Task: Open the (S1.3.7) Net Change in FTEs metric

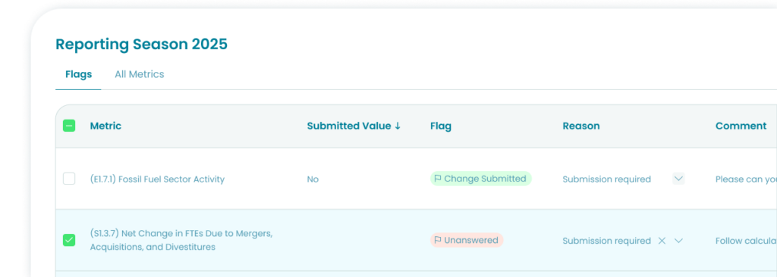Action: click(x=181, y=240)
